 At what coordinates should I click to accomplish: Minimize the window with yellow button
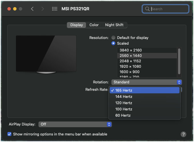click(15, 9)
